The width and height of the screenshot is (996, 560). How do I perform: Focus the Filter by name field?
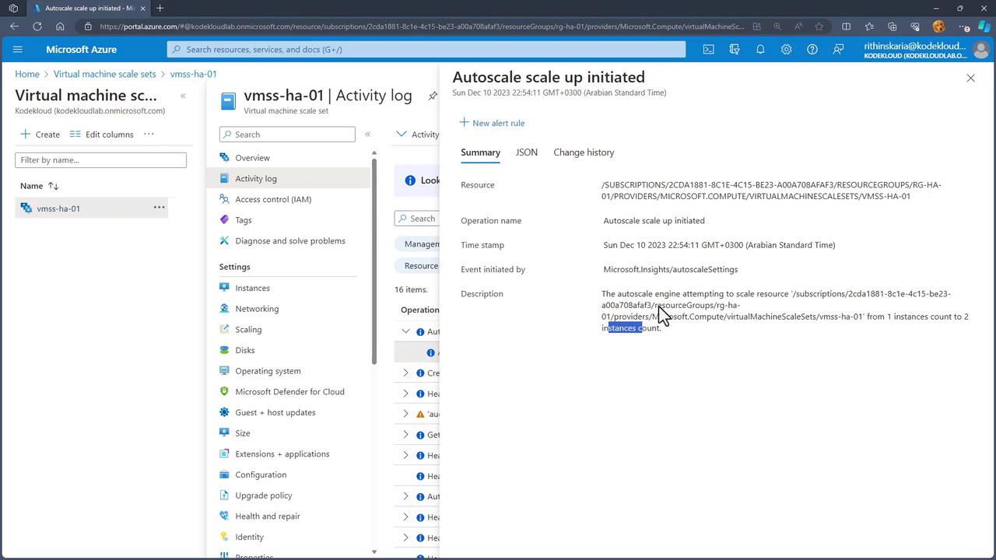tap(100, 159)
